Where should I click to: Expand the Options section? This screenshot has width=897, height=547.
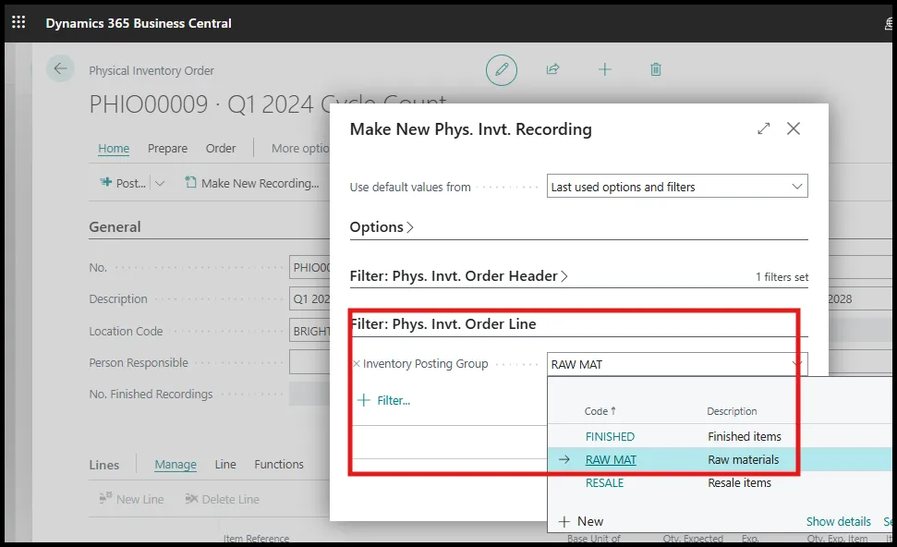click(382, 227)
